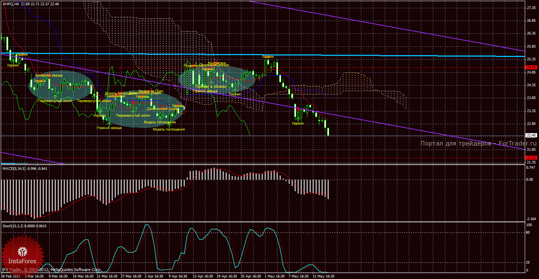Open the 'Портал для трейдеров - ForTrader.ru' watermark
This screenshot has height=279, width=539.
tap(472, 144)
